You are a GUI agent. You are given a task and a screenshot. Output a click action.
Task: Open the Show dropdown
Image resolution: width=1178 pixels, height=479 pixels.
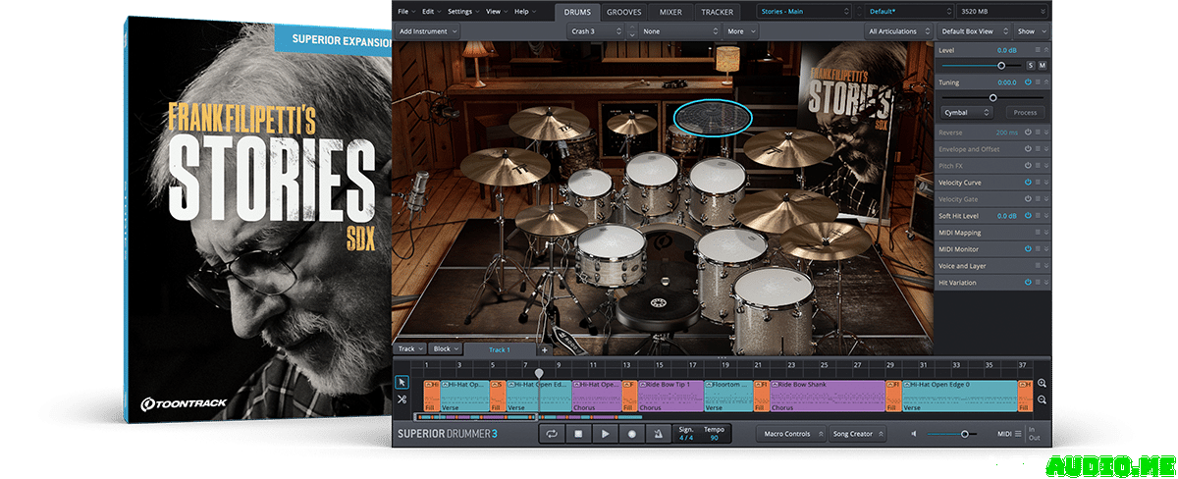tap(1031, 31)
